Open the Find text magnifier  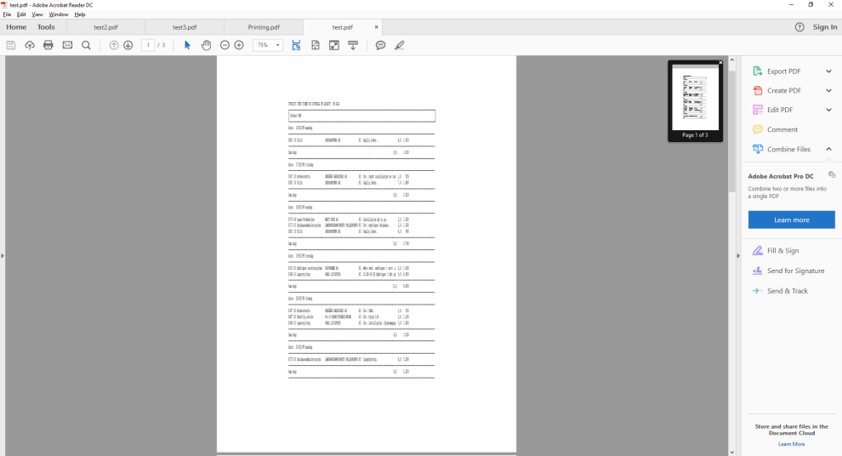86,45
